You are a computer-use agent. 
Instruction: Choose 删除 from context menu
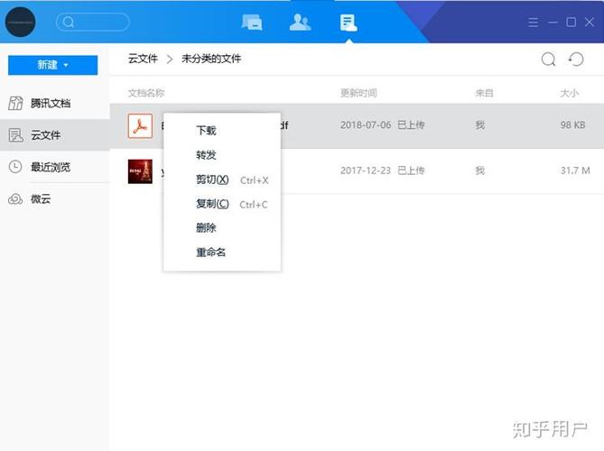point(222,228)
